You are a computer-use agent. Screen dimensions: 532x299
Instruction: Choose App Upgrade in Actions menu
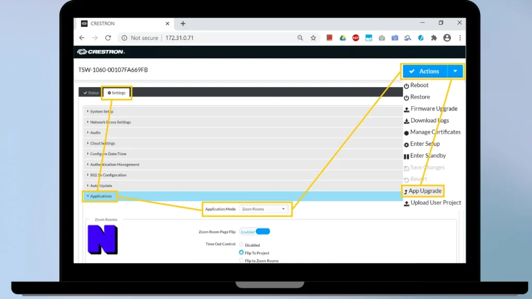[422, 191]
